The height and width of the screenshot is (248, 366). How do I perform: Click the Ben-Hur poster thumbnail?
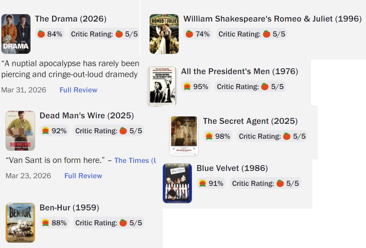pyautogui.click(x=20, y=222)
